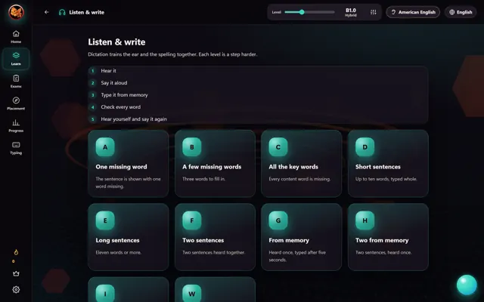Open the user avatar at top of sidebar
This screenshot has width=484, height=302.
(16, 12)
